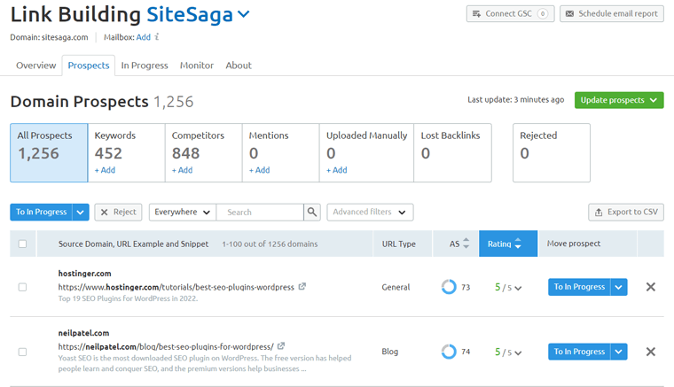Click + Add under Uploaded Manually
The width and height of the screenshot is (674, 387).
[337, 170]
